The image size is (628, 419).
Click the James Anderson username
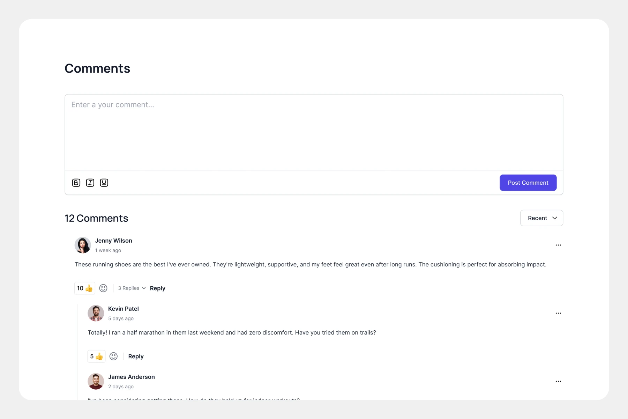click(x=131, y=377)
